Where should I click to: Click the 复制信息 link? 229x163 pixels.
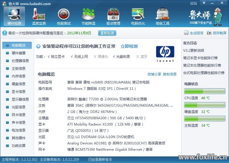[170, 74]
